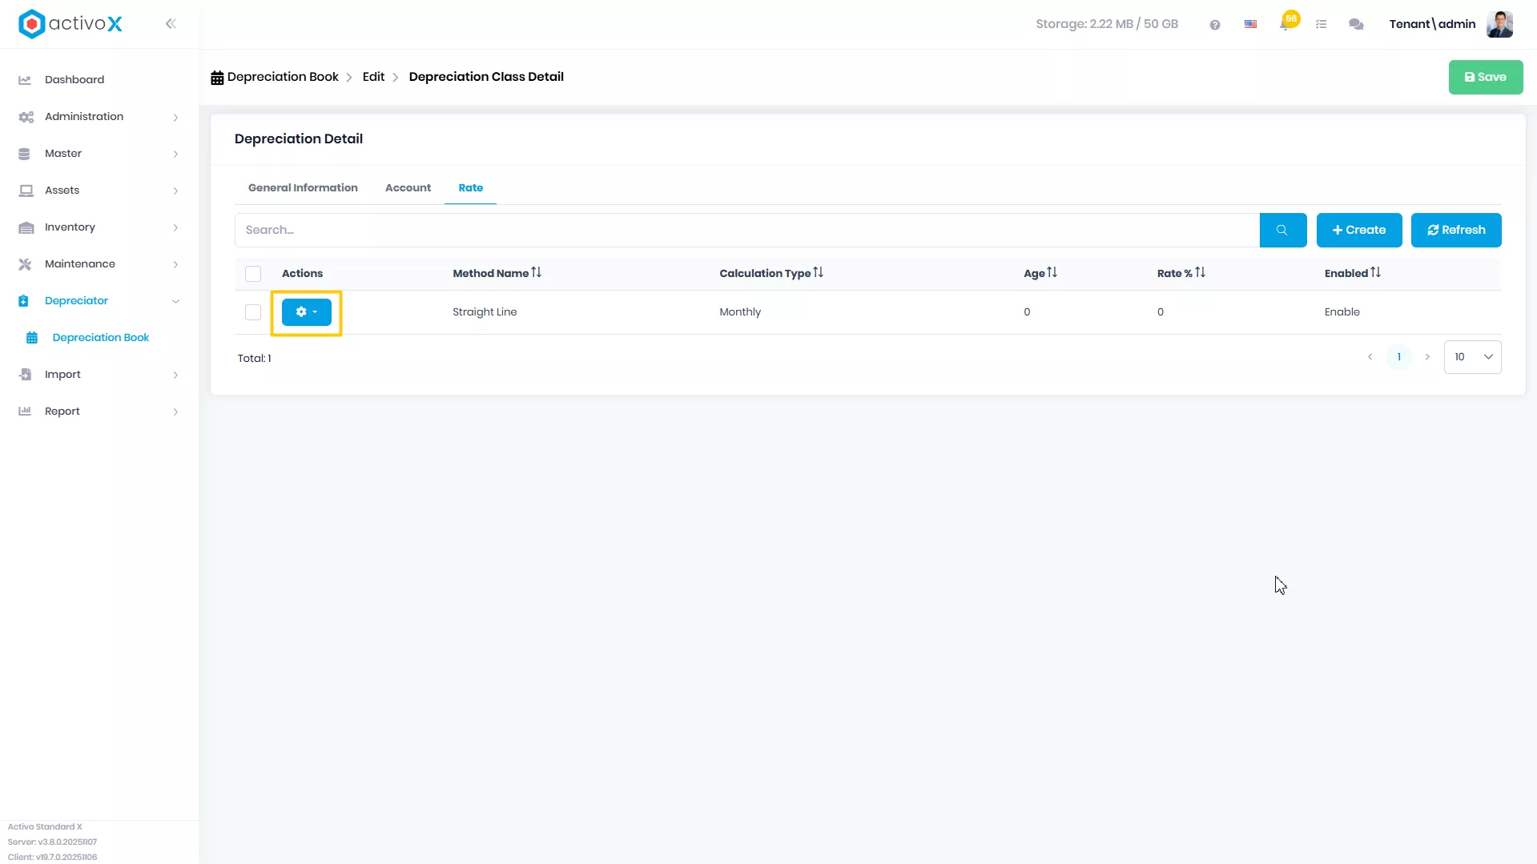Expand the Maintenance menu chevron
1537x864 pixels.
tap(175, 265)
